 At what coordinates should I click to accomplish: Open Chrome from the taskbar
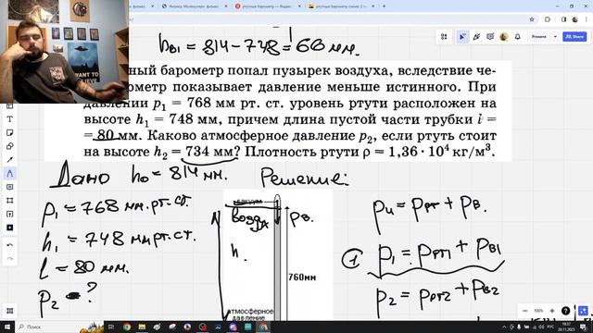pyautogui.click(x=127, y=327)
